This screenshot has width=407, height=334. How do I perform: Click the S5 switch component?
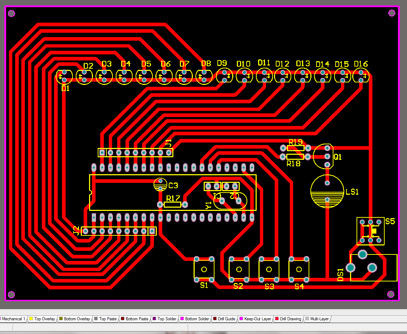point(370,231)
